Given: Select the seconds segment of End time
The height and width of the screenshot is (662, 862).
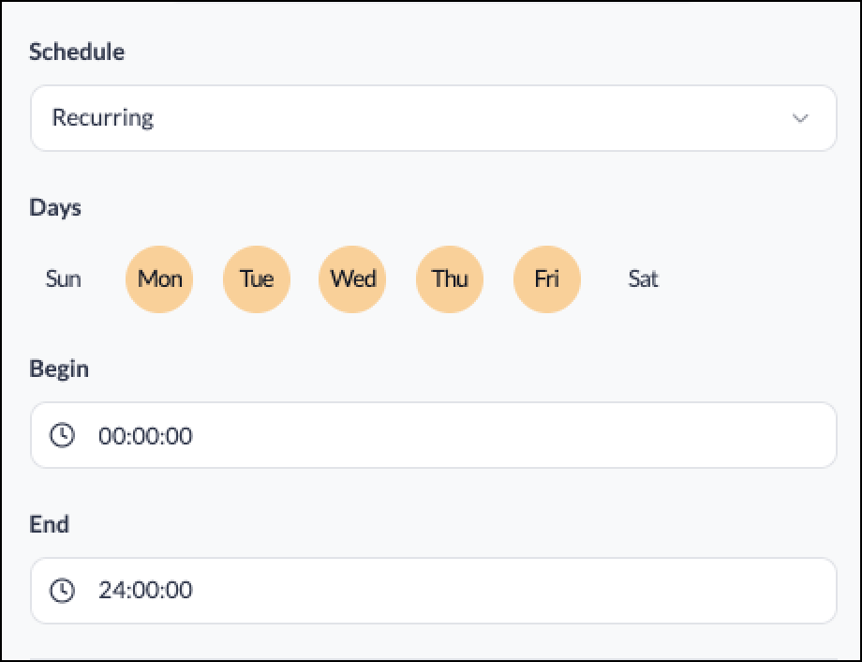Looking at the screenshot, I should click(x=180, y=591).
